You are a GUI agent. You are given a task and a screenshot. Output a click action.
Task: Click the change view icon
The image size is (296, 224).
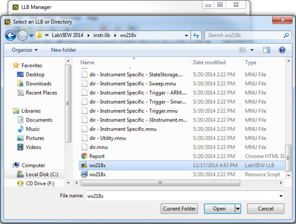pos(243,50)
